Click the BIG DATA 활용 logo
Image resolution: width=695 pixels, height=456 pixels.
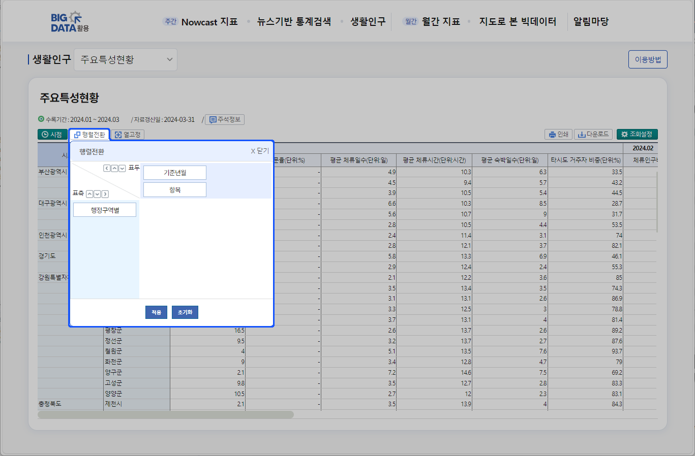click(70, 22)
